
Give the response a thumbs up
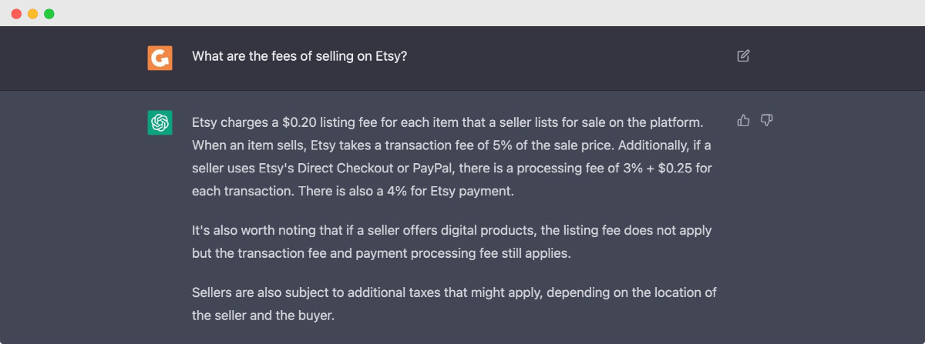pos(744,120)
